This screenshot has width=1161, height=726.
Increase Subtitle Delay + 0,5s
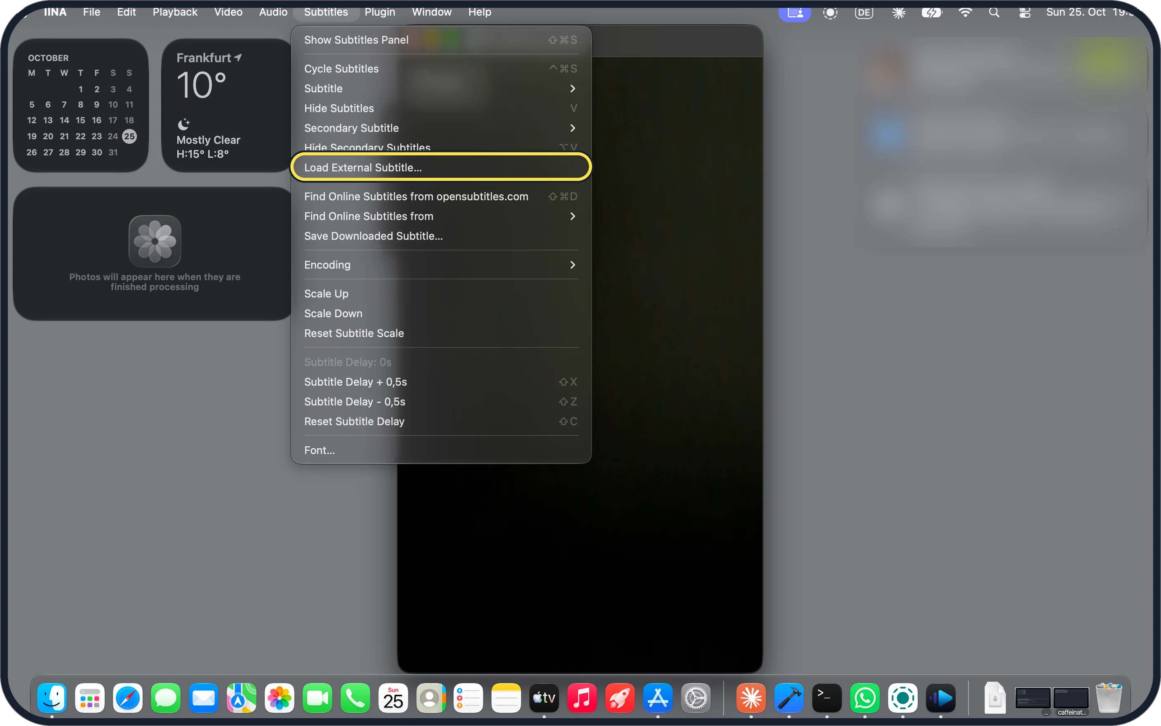[x=441, y=382]
